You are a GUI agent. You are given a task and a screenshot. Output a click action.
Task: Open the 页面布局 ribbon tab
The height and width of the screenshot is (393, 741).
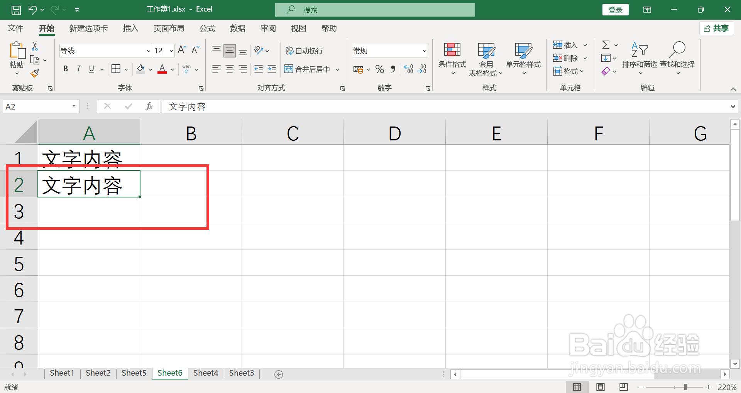(169, 28)
